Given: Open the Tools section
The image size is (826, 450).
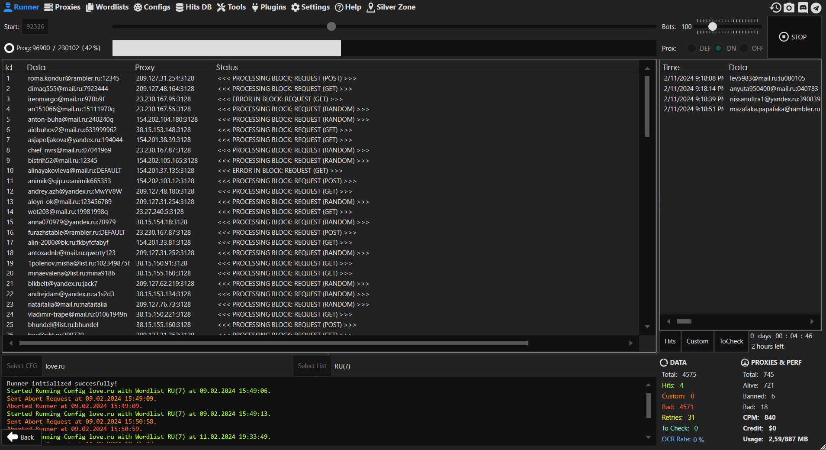Looking at the screenshot, I should (231, 7).
